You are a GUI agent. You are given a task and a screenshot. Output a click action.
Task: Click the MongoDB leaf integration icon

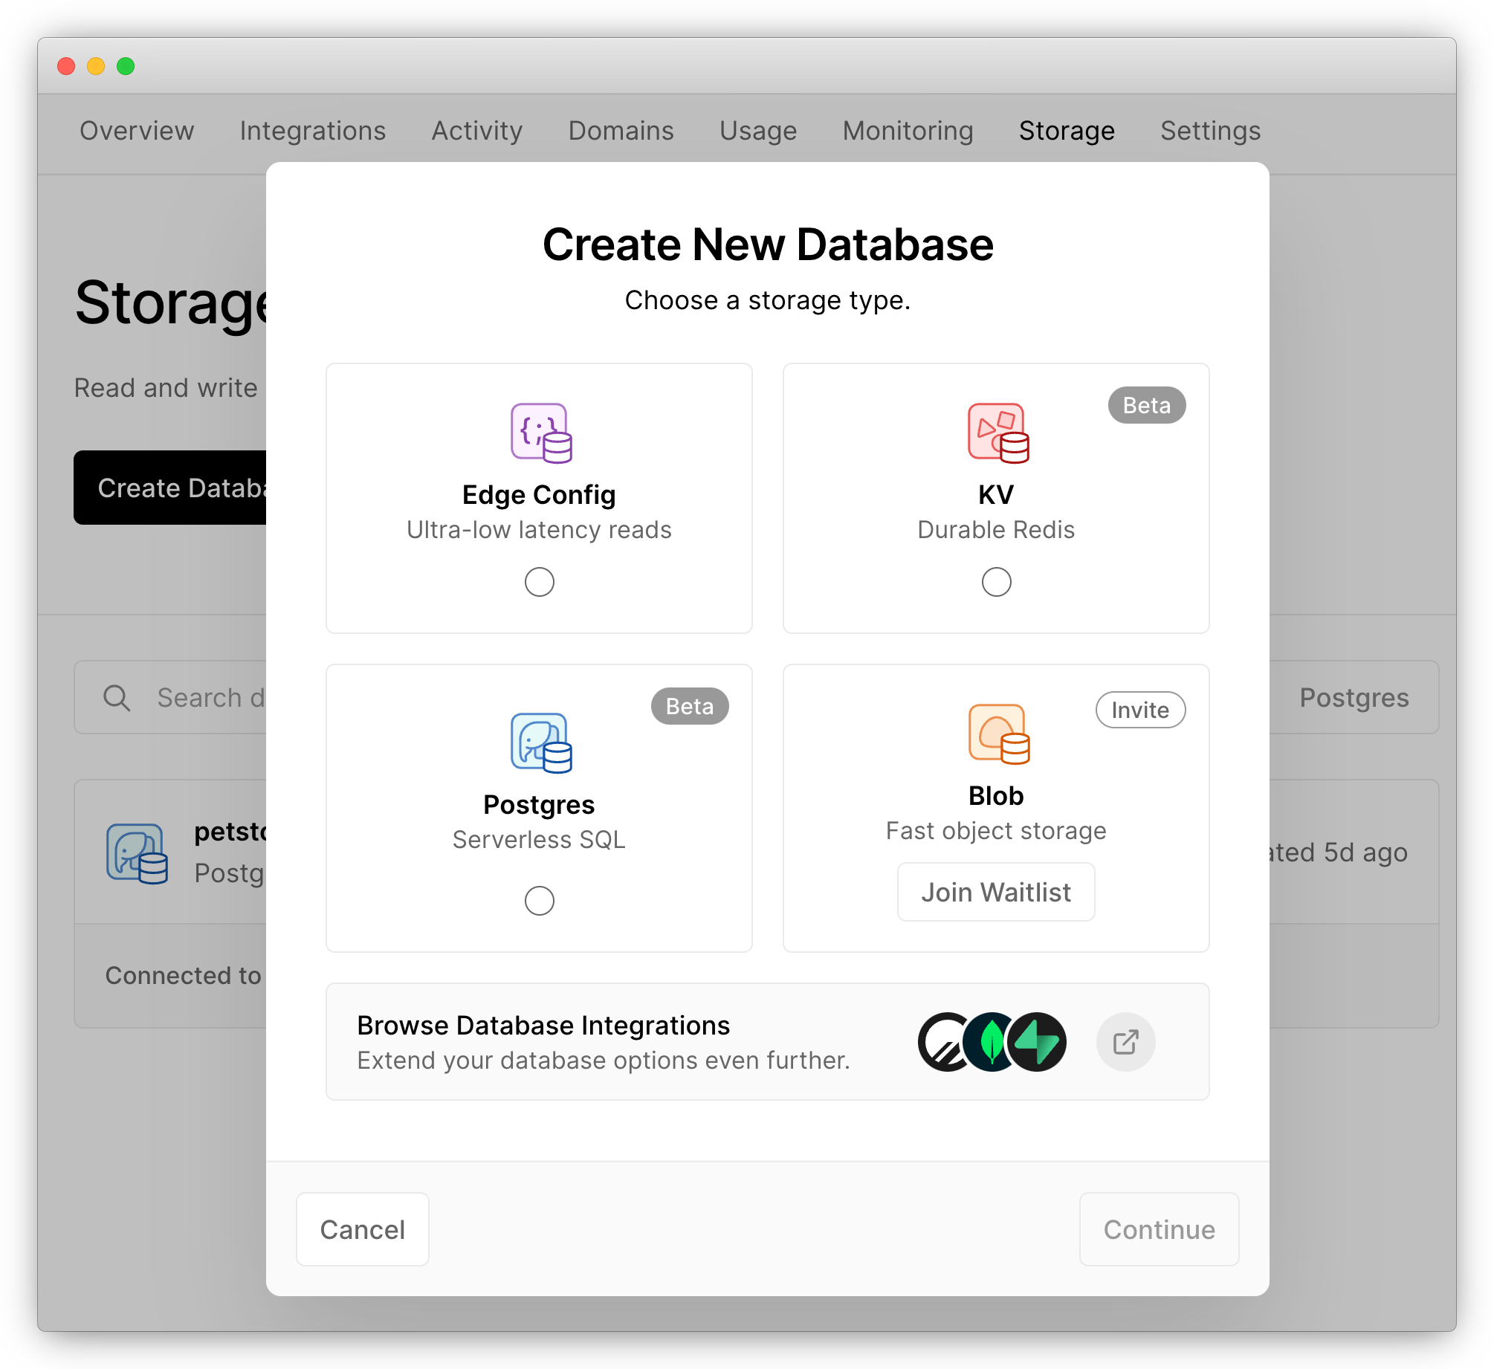[x=990, y=1041]
